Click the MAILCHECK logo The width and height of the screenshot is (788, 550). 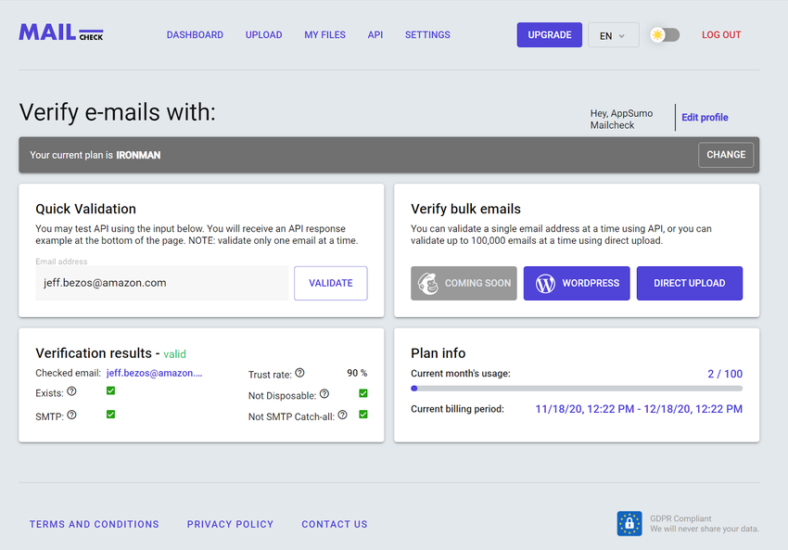pos(60,32)
